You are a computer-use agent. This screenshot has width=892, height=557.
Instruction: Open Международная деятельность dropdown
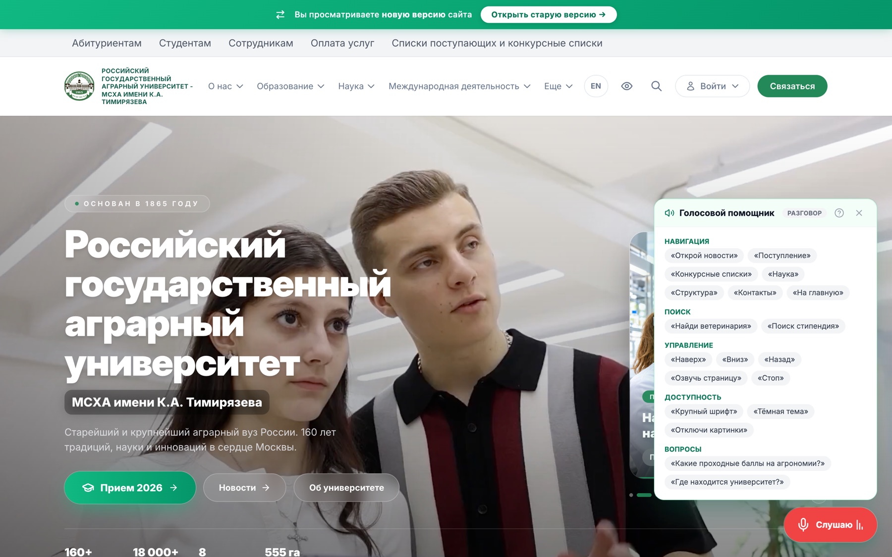click(x=459, y=86)
